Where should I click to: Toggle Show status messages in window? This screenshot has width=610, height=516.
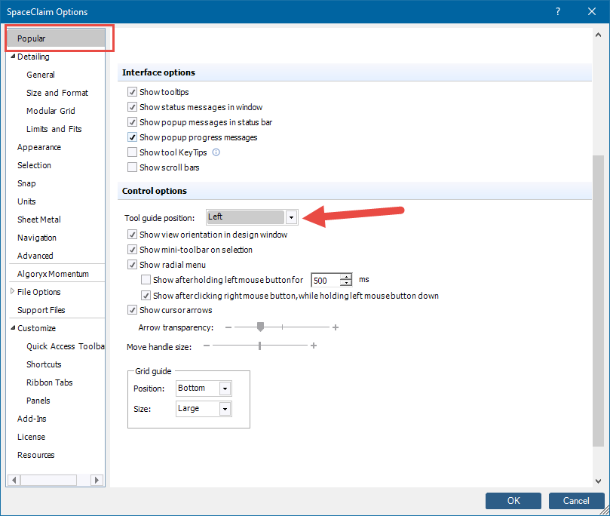pyautogui.click(x=132, y=107)
